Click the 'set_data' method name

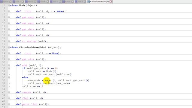tap(28, 35)
